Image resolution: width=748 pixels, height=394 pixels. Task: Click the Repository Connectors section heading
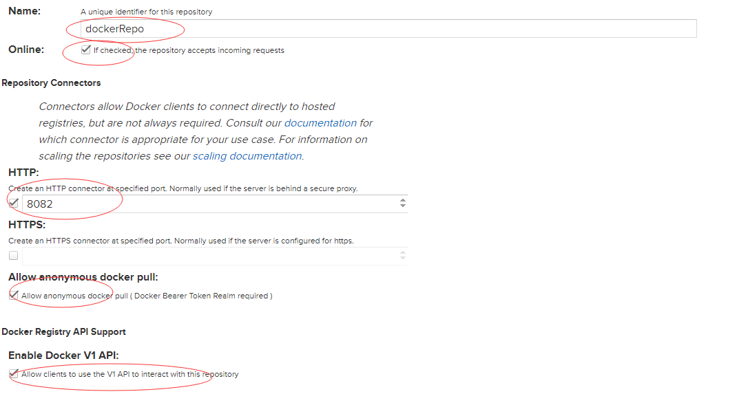[51, 83]
